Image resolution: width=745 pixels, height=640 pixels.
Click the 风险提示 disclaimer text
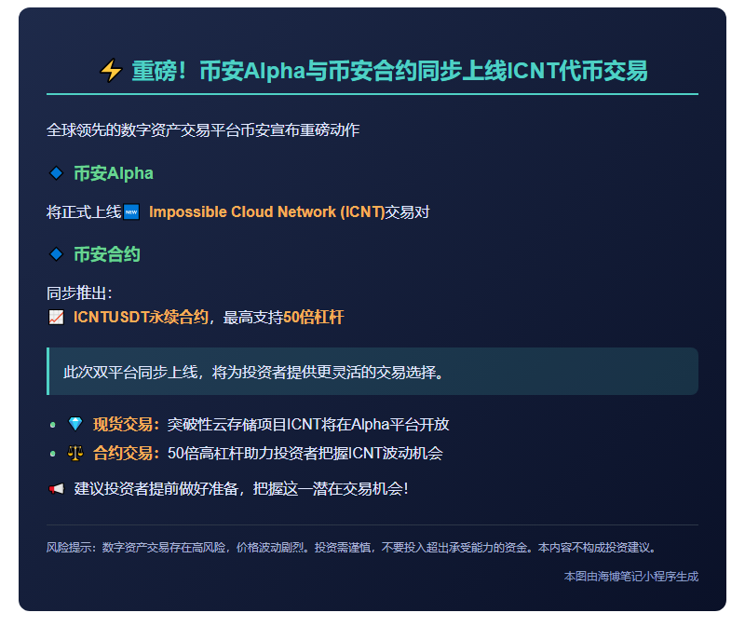[352, 548]
